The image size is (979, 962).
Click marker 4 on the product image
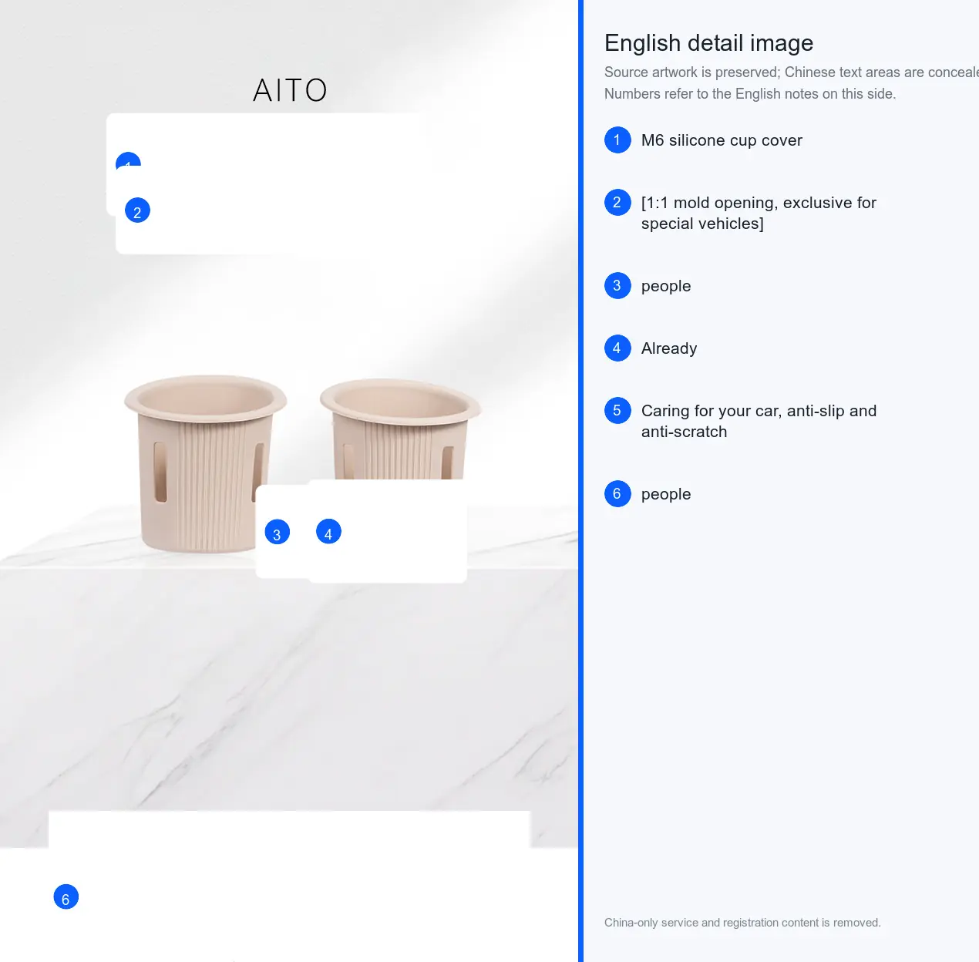(328, 531)
